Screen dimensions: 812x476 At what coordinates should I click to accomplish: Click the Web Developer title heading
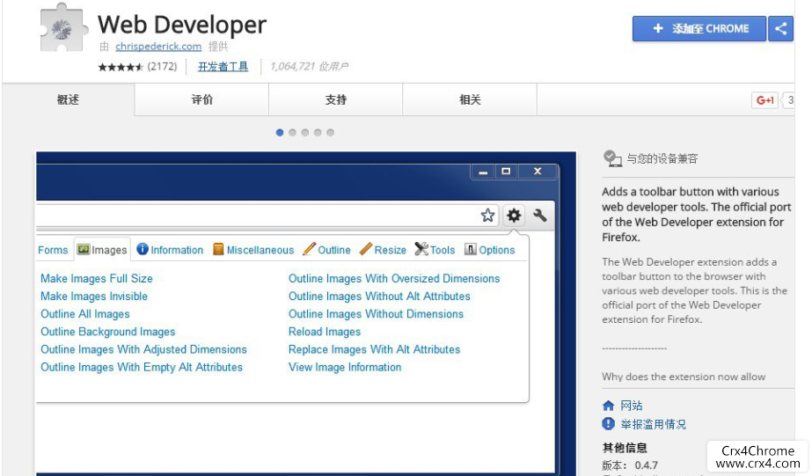182,25
